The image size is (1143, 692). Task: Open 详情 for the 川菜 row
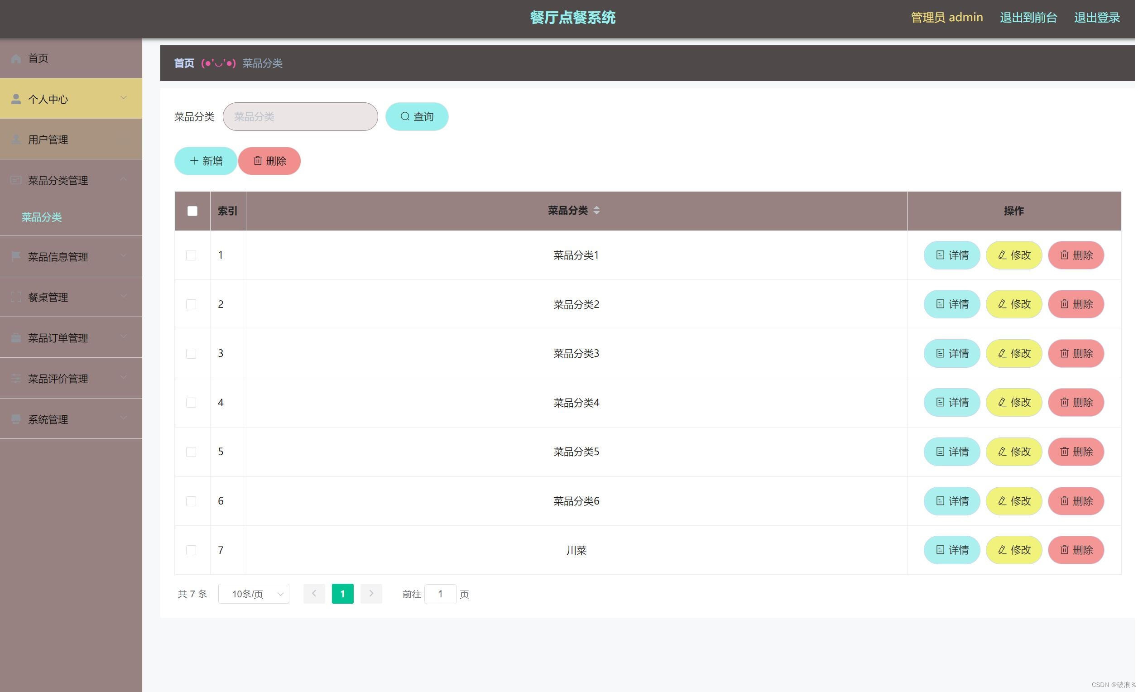pyautogui.click(x=952, y=550)
